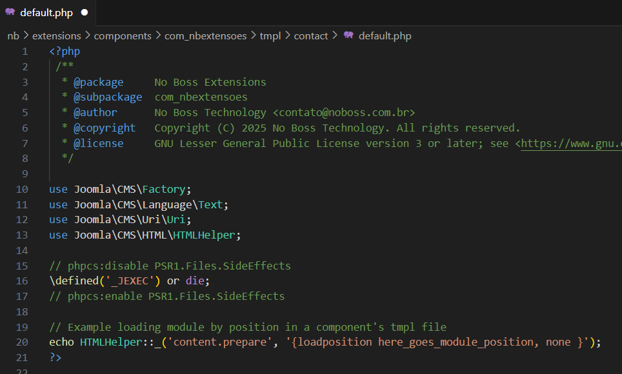
Task: Click the 'content.prepare' string on line 20
Action: [223, 342]
